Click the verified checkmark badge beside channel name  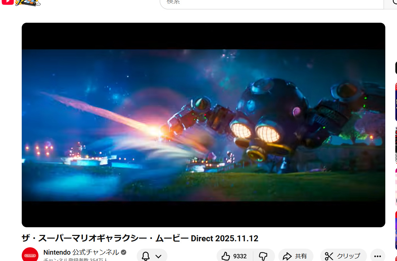pyautogui.click(x=124, y=252)
